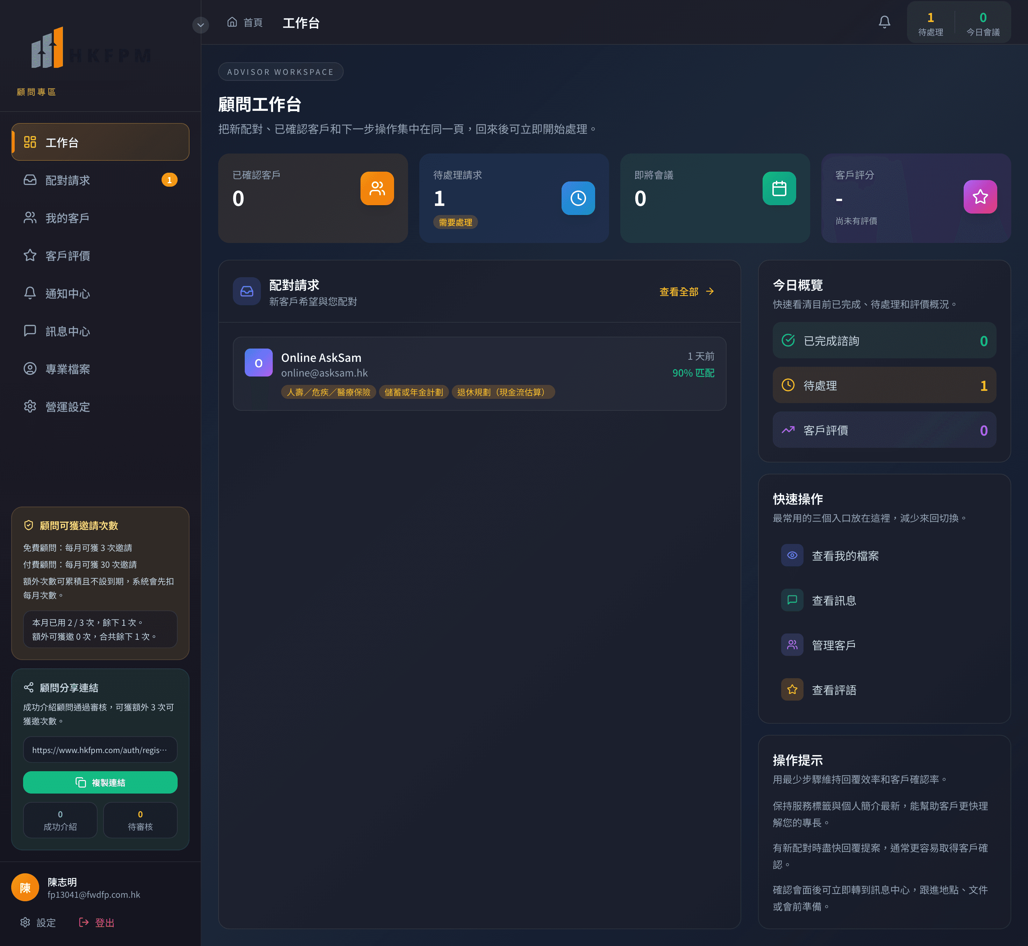Open 客戶評價 in the sidebar
Screen dimensions: 1028x946
(x=100, y=256)
